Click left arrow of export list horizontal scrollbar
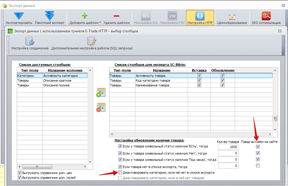This screenshot has width=288, height=186. (x=112, y=134)
